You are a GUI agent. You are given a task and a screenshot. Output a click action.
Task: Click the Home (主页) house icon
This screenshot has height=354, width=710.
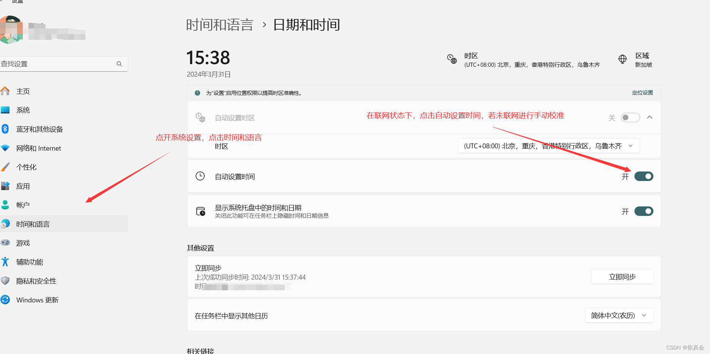pyautogui.click(x=5, y=91)
